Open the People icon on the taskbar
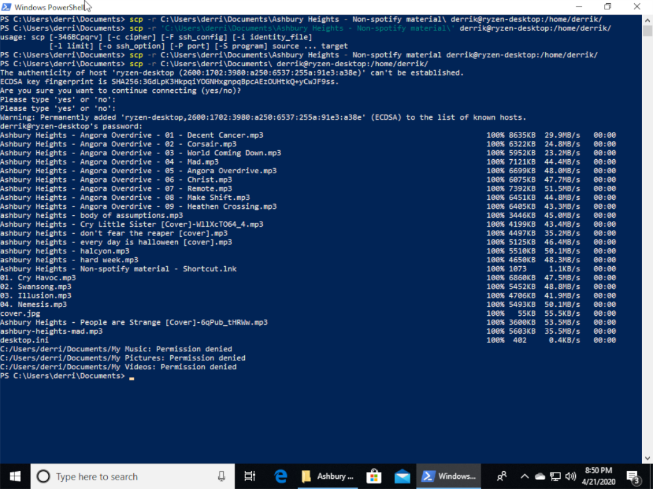The width and height of the screenshot is (653, 489). click(503, 476)
